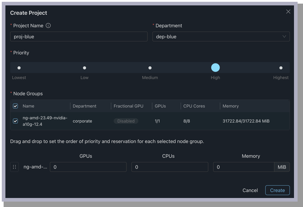
Task: Select the High priority slider point
Action: (215, 68)
